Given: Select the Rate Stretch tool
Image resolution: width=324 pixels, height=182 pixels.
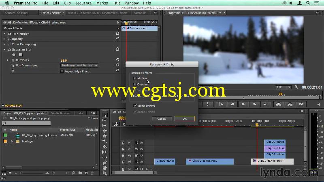Looking at the screenshot, I should point(105,141).
